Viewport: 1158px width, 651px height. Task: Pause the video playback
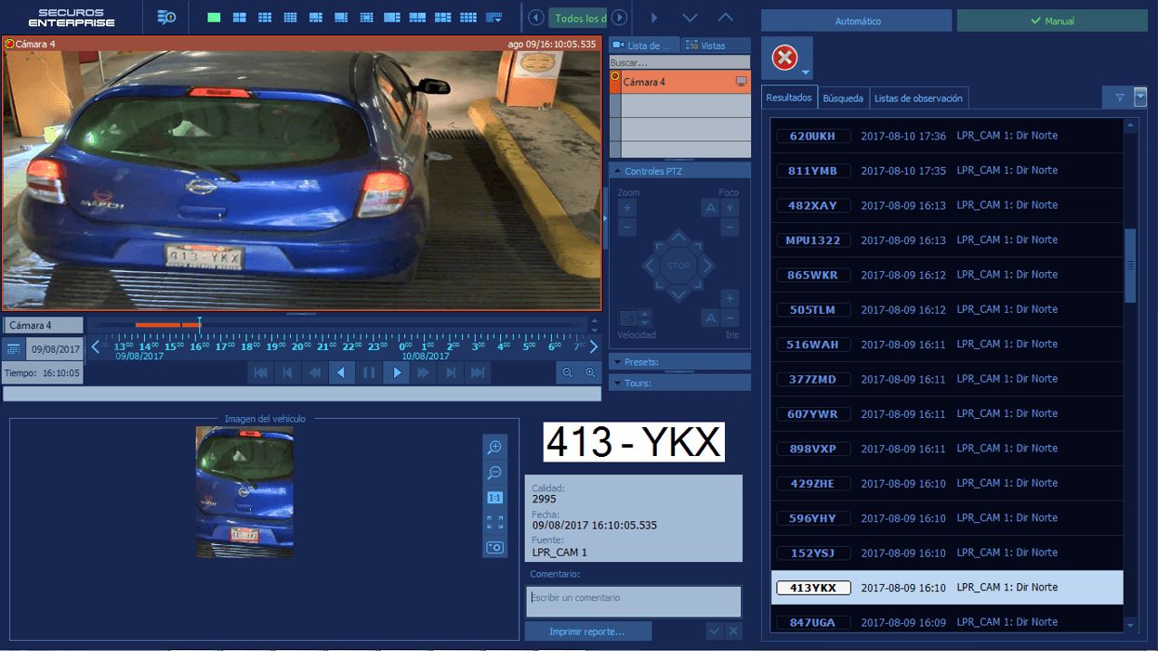tap(369, 372)
